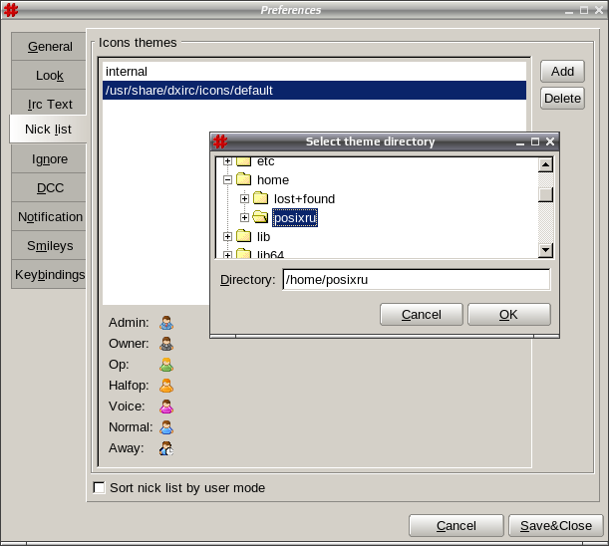609x546 pixels.
Task: Maximize the Select theme directory dialog
Action: tap(535, 141)
